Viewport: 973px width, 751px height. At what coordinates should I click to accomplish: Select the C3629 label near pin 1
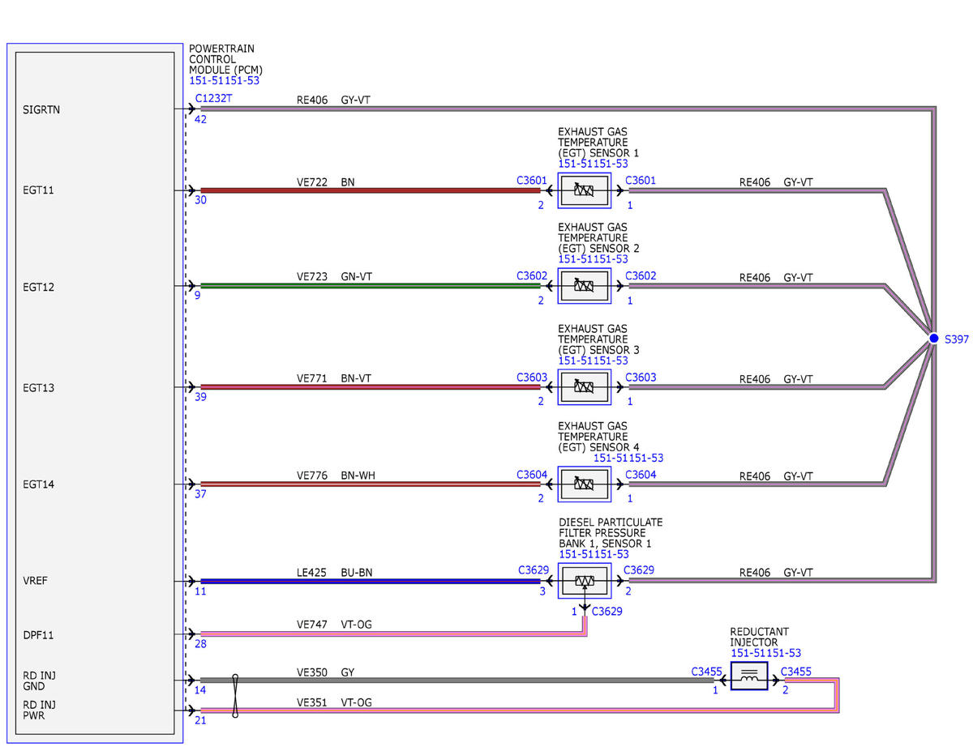(608, 611)
